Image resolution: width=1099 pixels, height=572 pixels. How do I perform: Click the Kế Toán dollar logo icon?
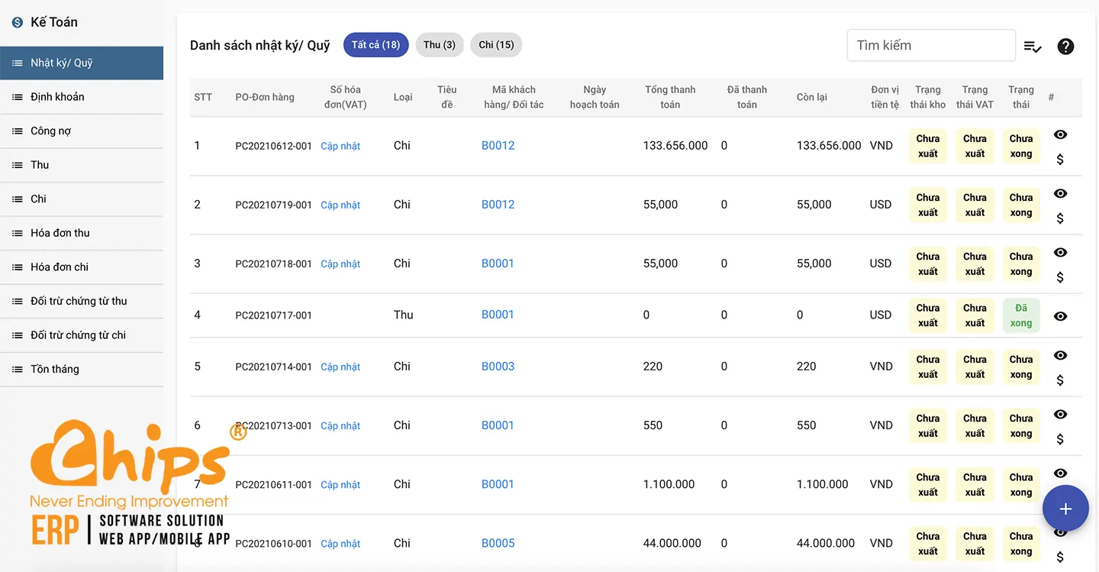(x=18, y=23)
